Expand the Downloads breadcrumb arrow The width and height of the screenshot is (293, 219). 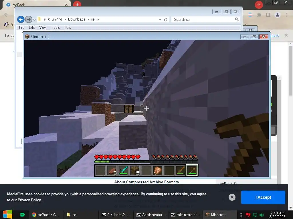point(88,19)
